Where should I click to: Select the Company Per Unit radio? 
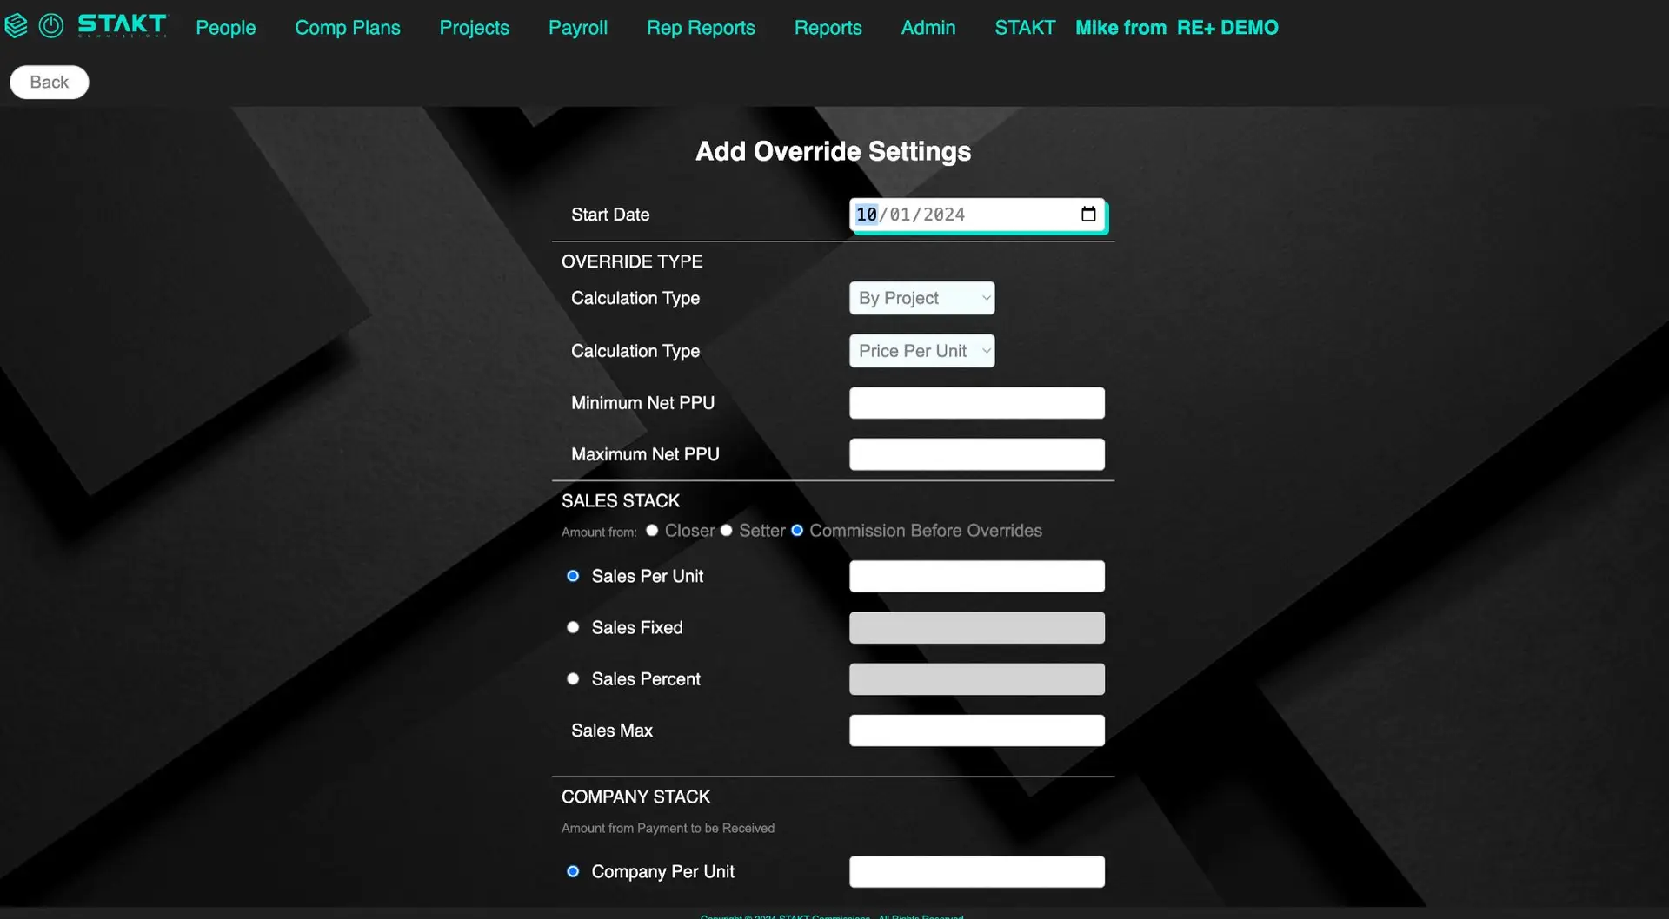pos(573,871)
